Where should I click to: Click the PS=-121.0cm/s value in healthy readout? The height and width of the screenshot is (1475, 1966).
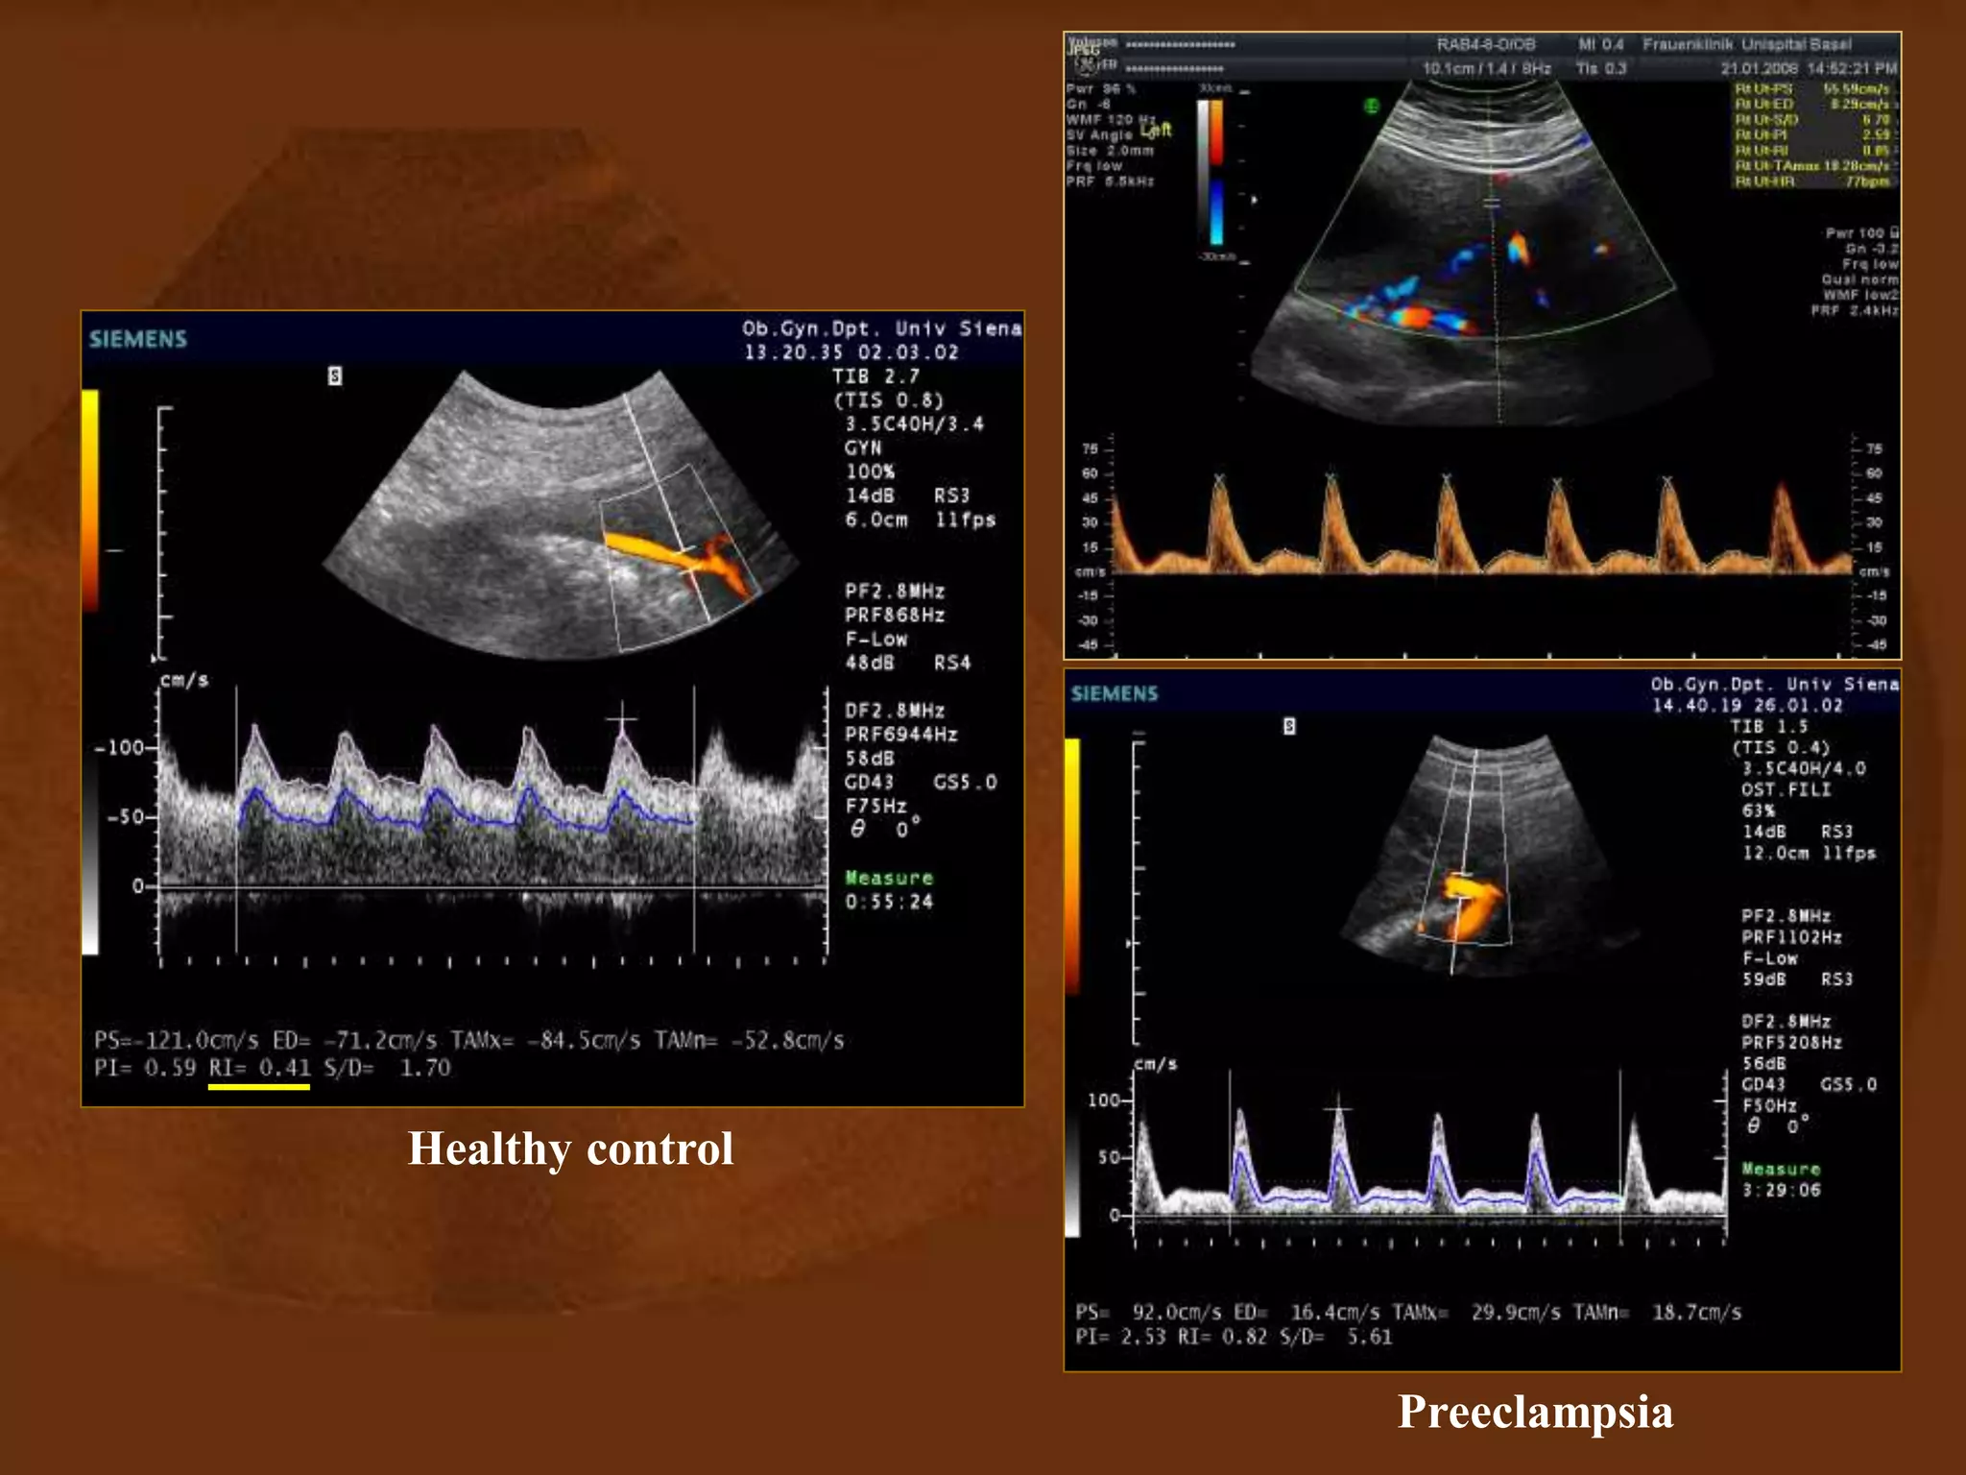pos(176,1041)
